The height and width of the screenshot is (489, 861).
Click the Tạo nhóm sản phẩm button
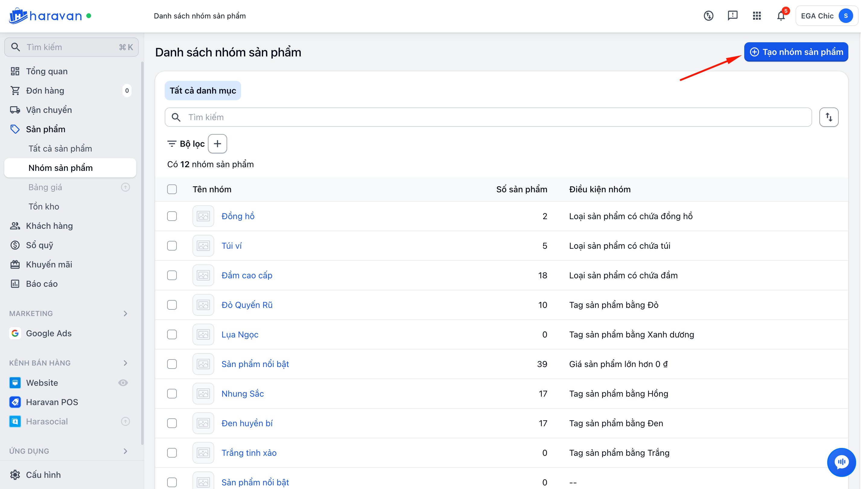tap(796, 52)
